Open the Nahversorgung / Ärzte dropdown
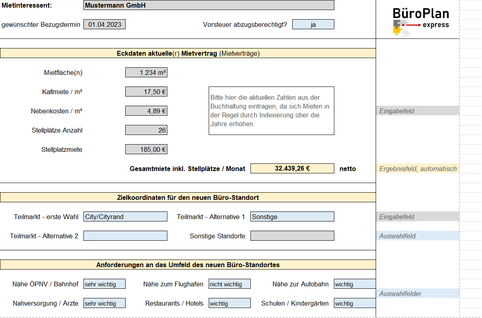 coord(104,303)
